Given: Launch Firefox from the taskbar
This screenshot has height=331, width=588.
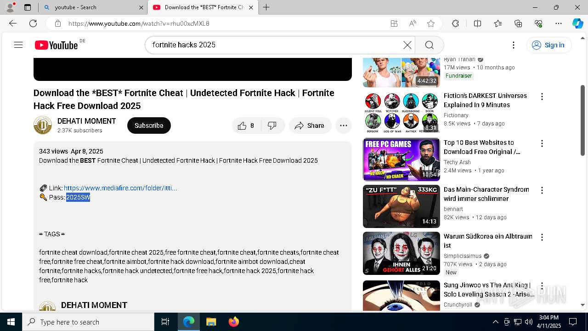Looking at the screenshot, I should click(233, 322).
